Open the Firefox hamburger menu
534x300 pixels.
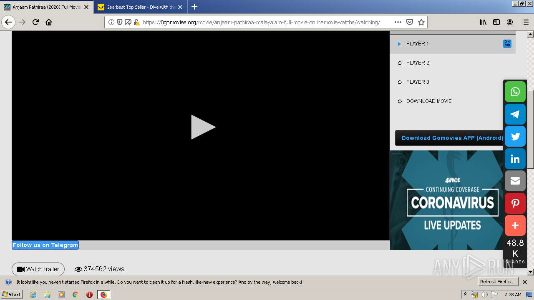[x=526, y=22]
